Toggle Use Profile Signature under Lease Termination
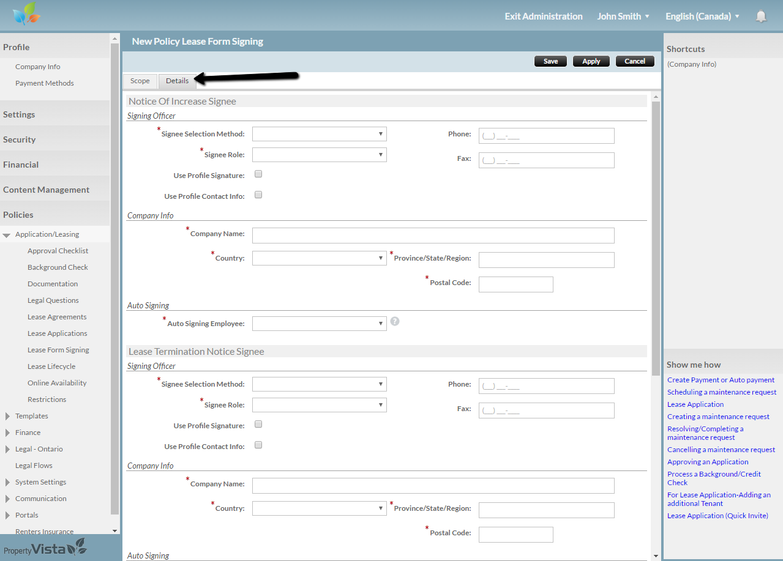Screen dimensions: 783x561 [x=258, y=425]
